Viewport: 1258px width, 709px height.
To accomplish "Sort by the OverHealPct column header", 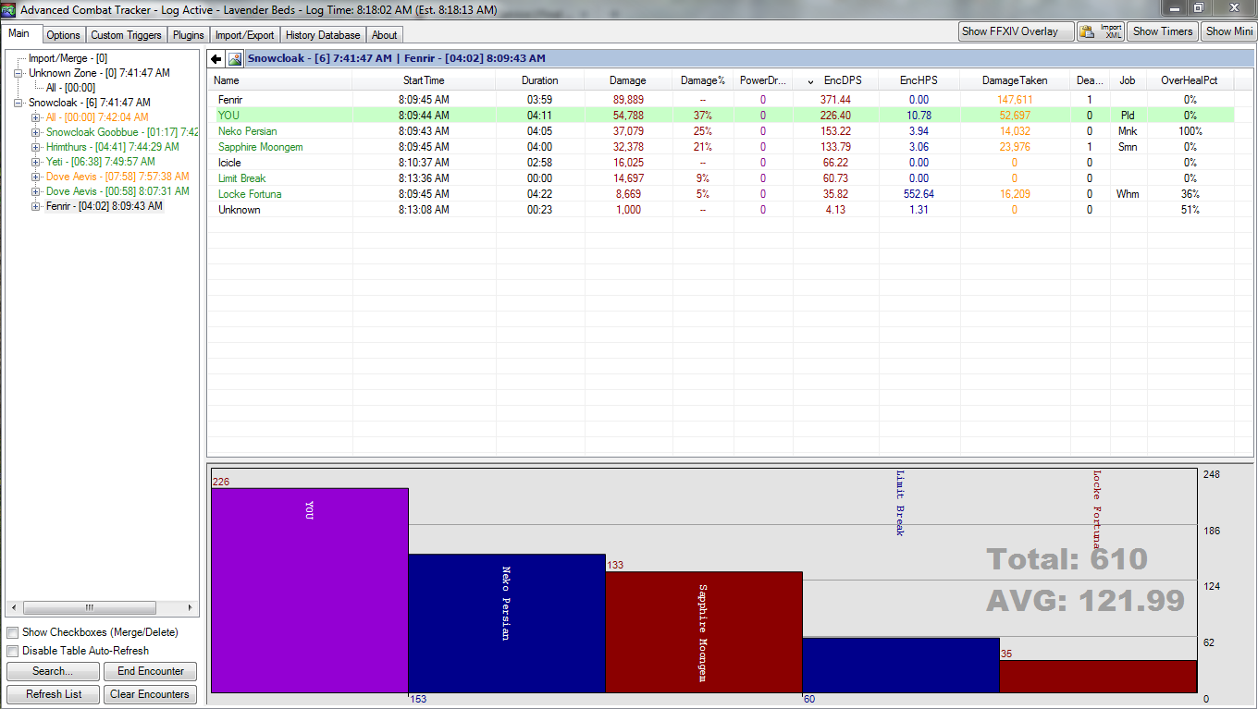I will click(1190, 80).
